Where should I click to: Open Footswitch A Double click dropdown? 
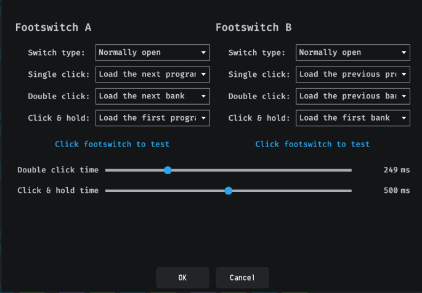(153, 96)
